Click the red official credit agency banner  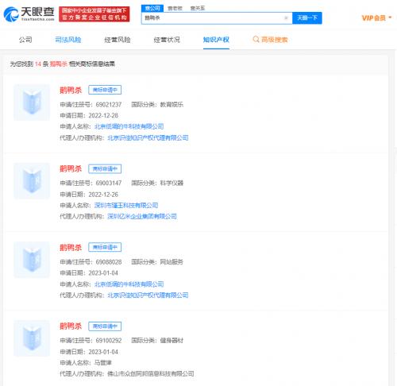94,14
